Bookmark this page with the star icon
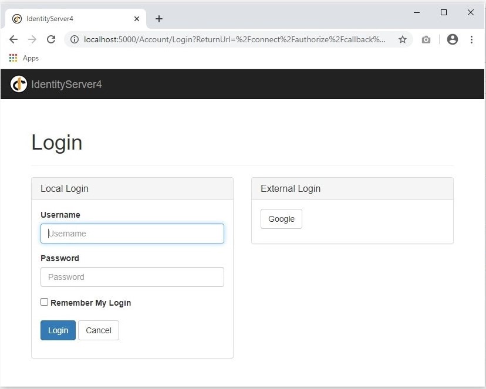The height and width of the screenshot is (389, 486). pos(403,39)
